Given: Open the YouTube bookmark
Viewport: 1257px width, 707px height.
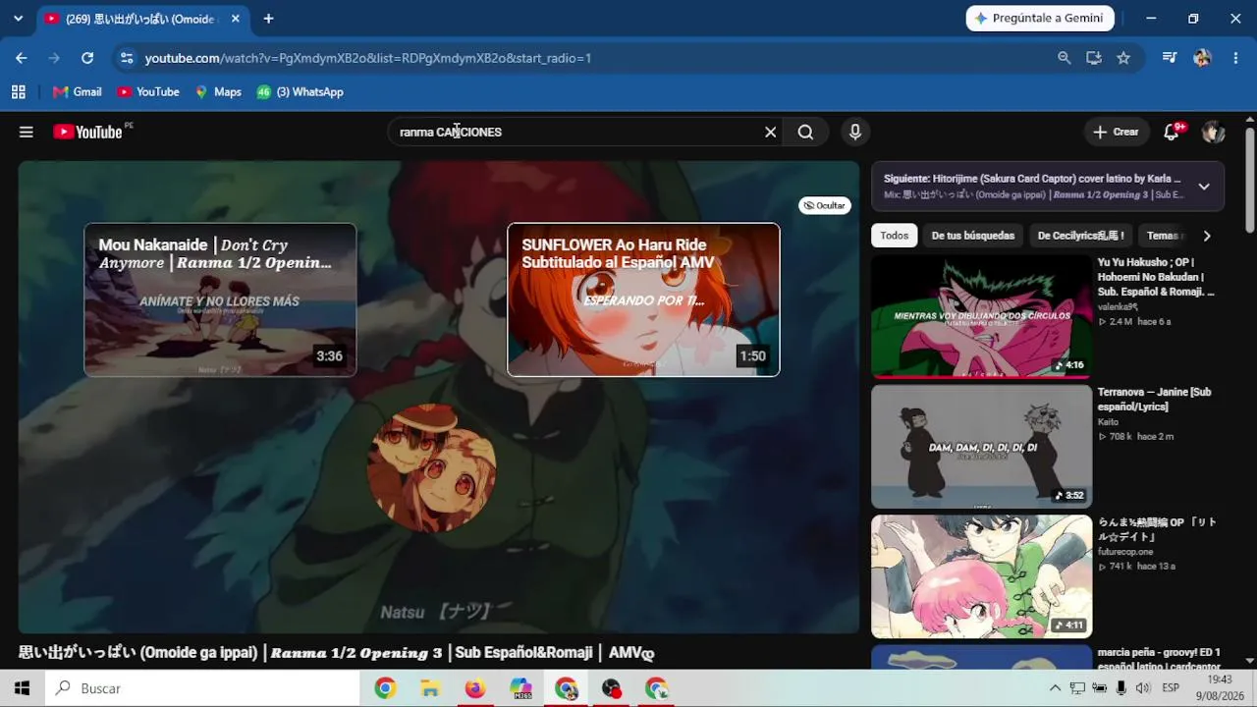Looking at the screenshot, I should (147, 92).
